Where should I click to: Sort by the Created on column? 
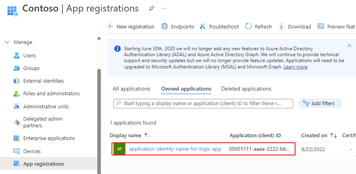tap(333, 135)
